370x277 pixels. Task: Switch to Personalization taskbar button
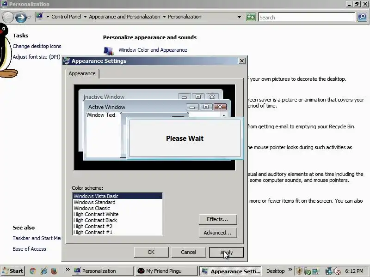tap(103, 271)
